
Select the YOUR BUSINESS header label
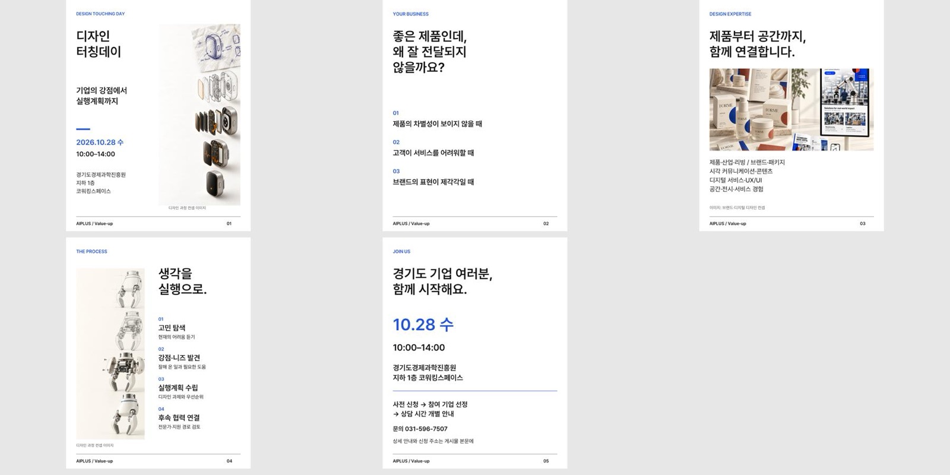[410, 14]
